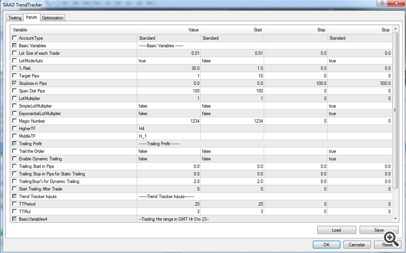Edit Trail the Order value false
The image size is (406, 253).
[x=169, y=151]
